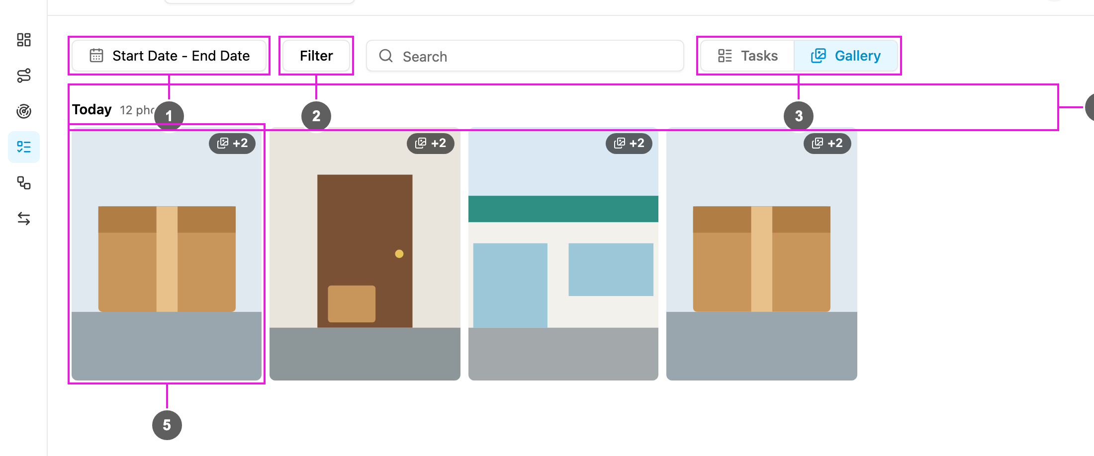Click the magnifier icon in Search box
The image size is (1094, 456).
tap(386, 56)
